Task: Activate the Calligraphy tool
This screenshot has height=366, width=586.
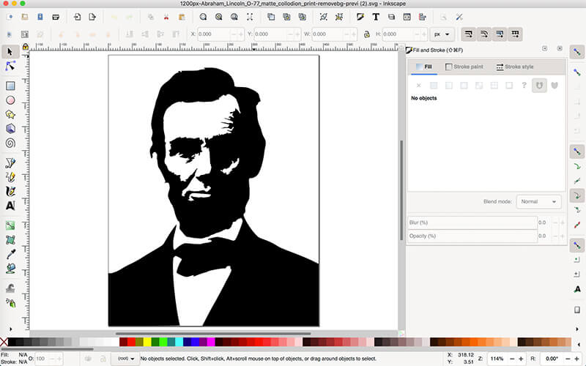Action: pos(10,191)
